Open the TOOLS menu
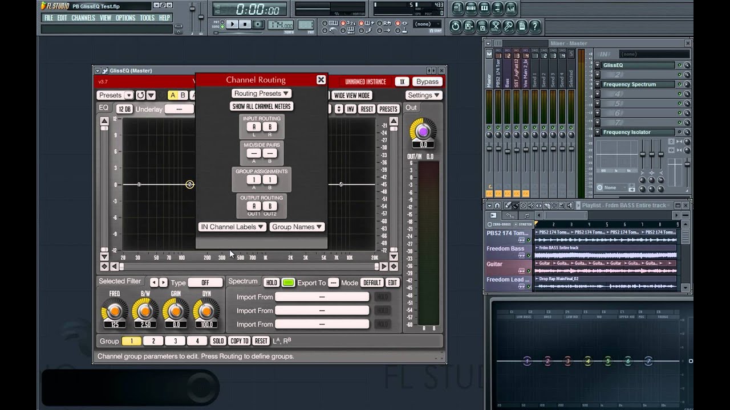 (x=147, y=18)
